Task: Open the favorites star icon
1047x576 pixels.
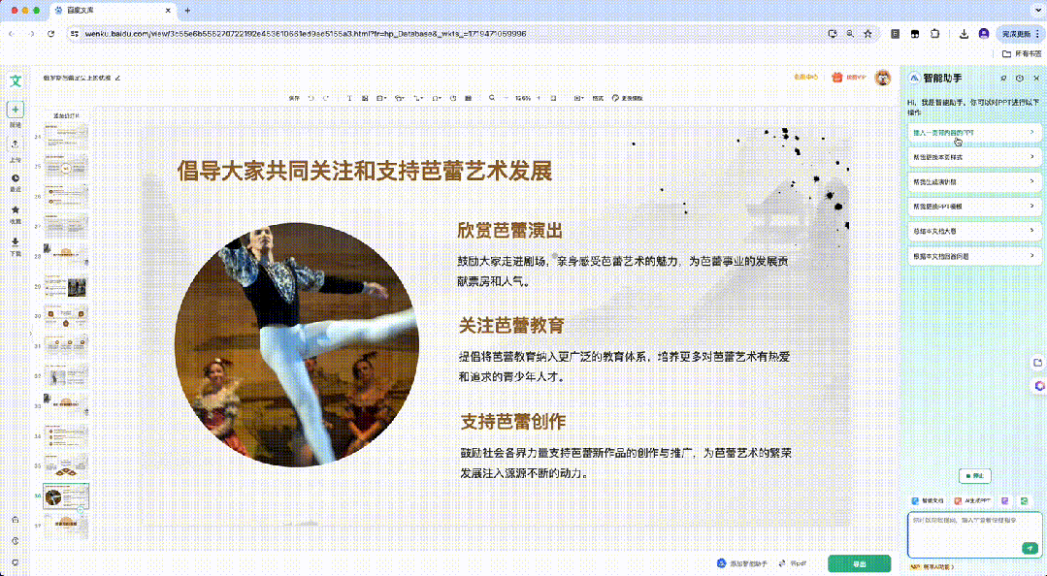Action: 16,209
